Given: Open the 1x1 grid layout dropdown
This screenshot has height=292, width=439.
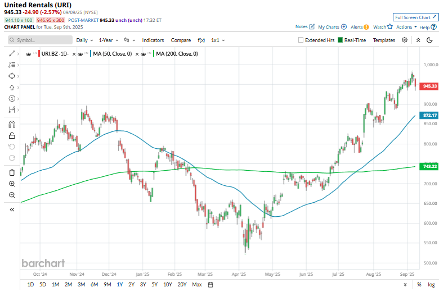Looking at the screenshot, I should pos(218,40).
